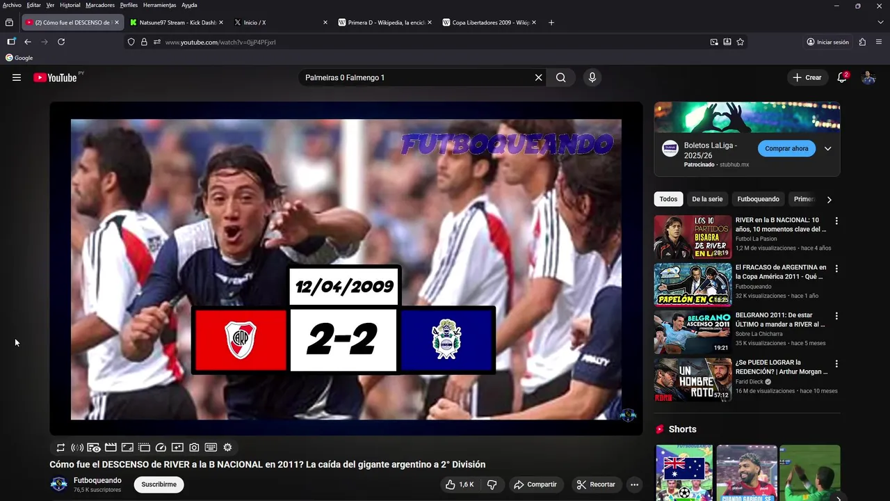Switch to Primera D Wikipedia tab
This screenshot has width=890, height=501.
point(385,22)
